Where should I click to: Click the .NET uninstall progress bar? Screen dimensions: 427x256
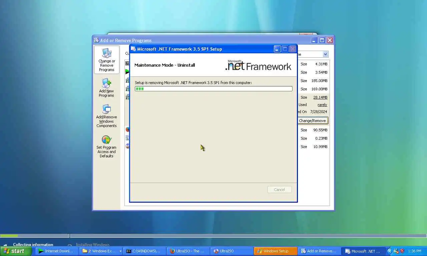(x=213, y=89)
